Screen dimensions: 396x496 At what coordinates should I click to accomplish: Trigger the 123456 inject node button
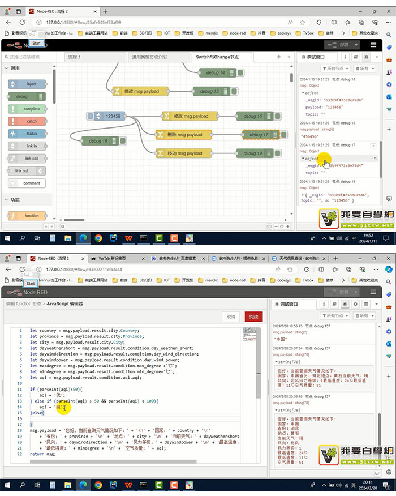click(x=91, y=116)
